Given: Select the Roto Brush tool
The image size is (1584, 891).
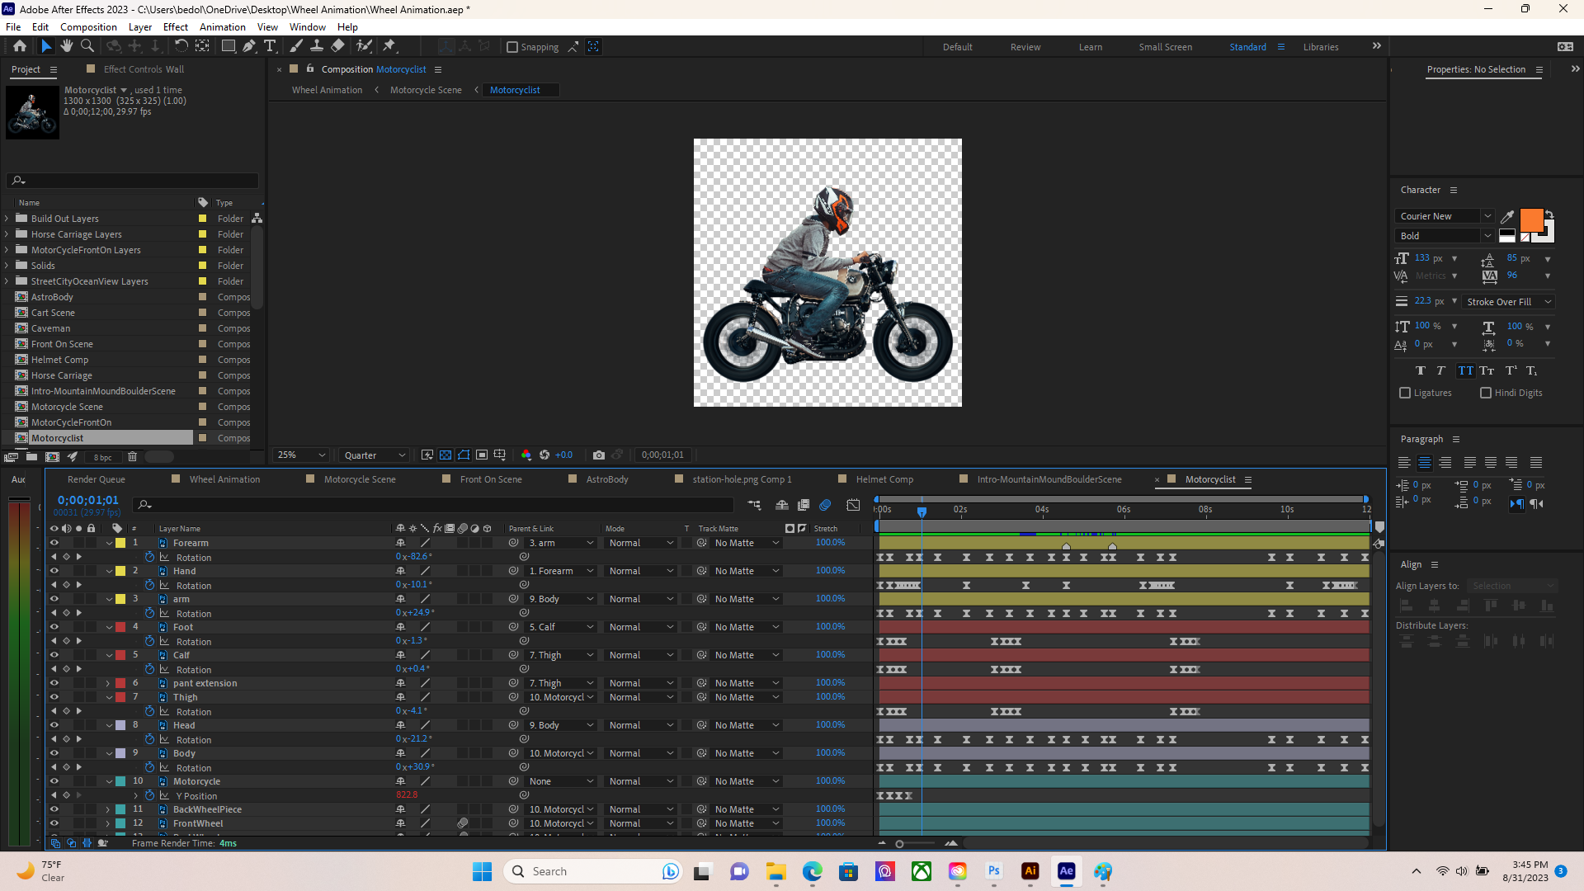Looking at the screenshot, I should 364,46.
